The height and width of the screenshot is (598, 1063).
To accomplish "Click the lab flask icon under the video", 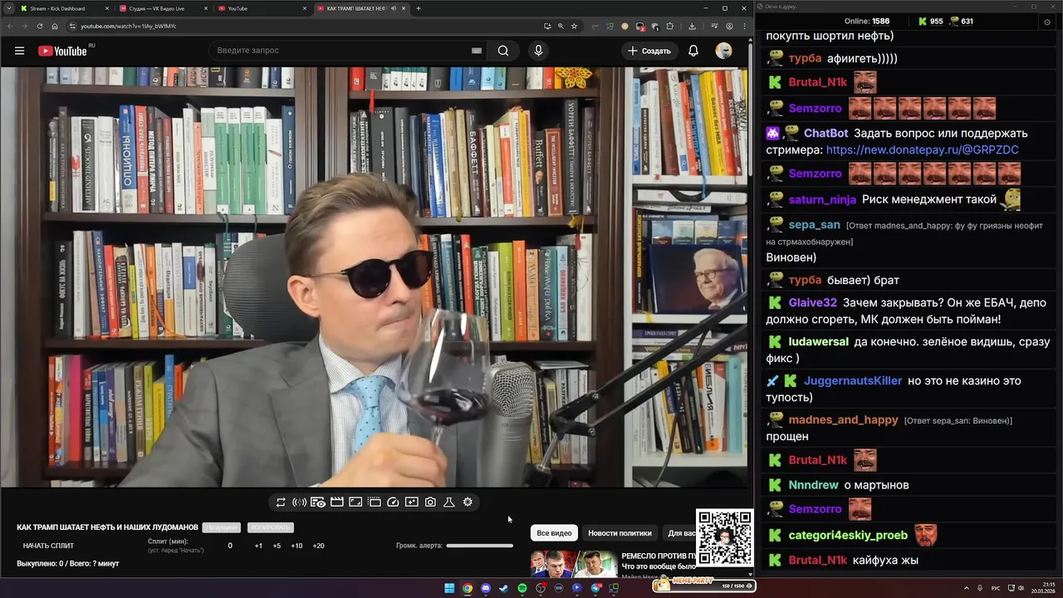I will [x=449, y=502].
